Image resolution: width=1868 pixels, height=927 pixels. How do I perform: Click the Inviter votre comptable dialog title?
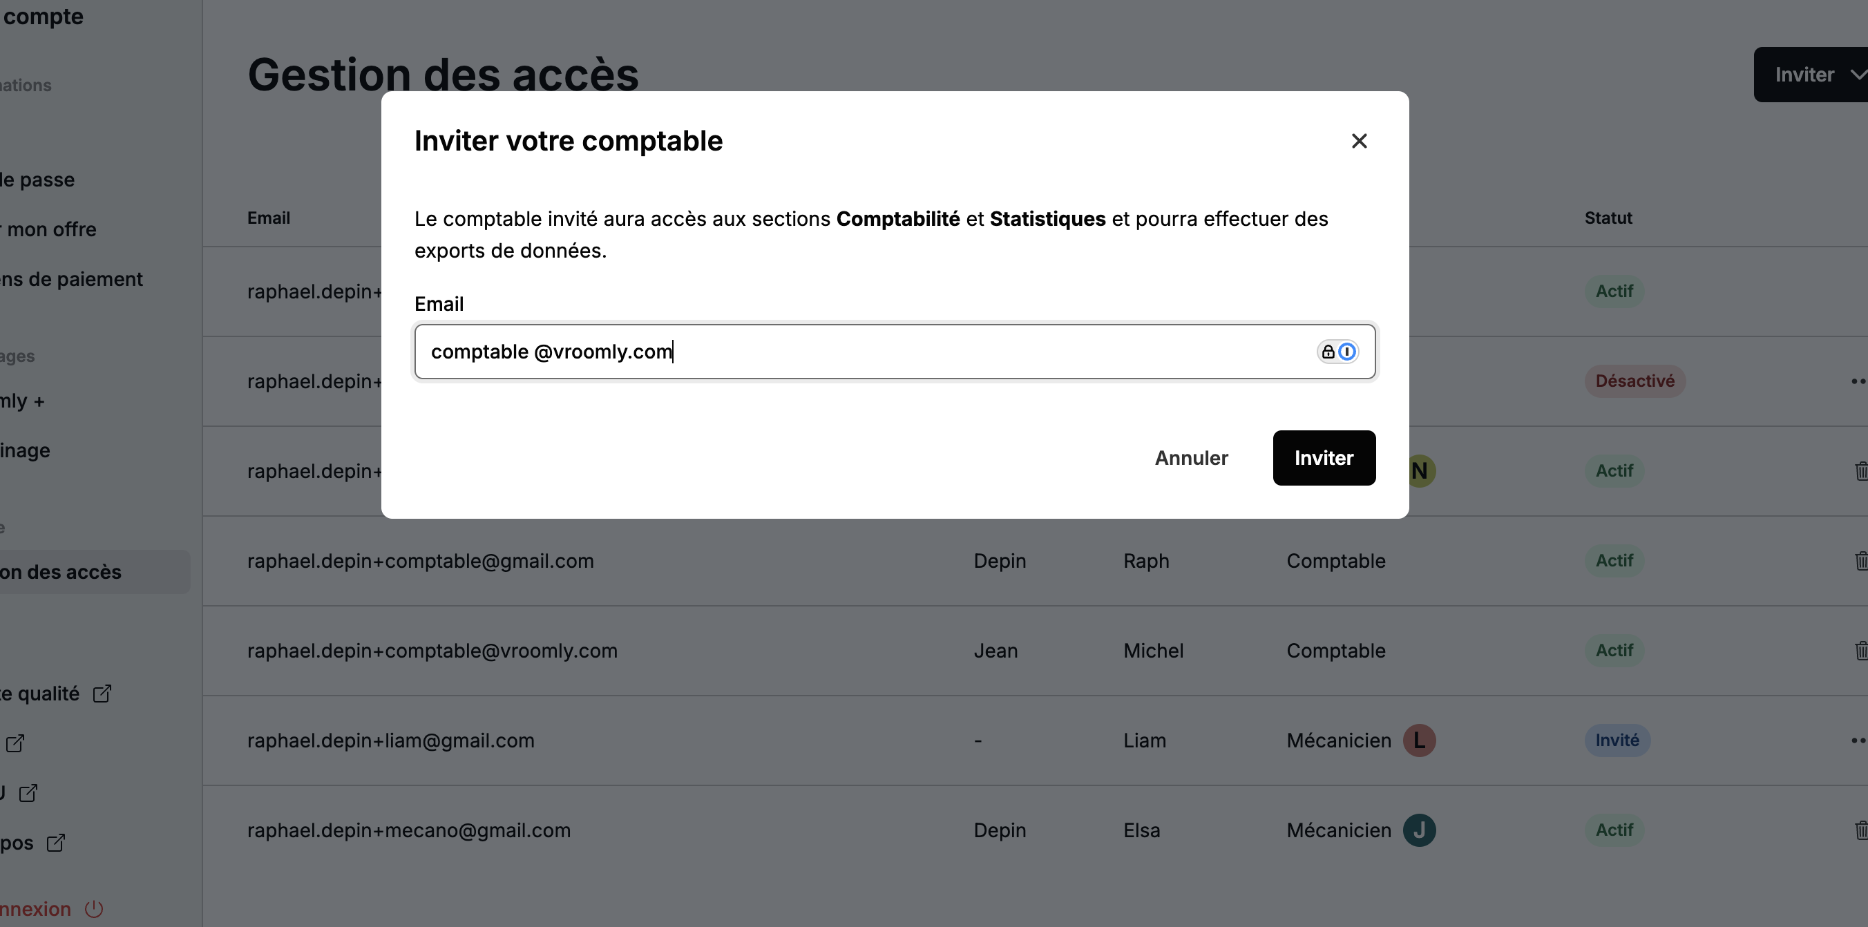point(569,141)
